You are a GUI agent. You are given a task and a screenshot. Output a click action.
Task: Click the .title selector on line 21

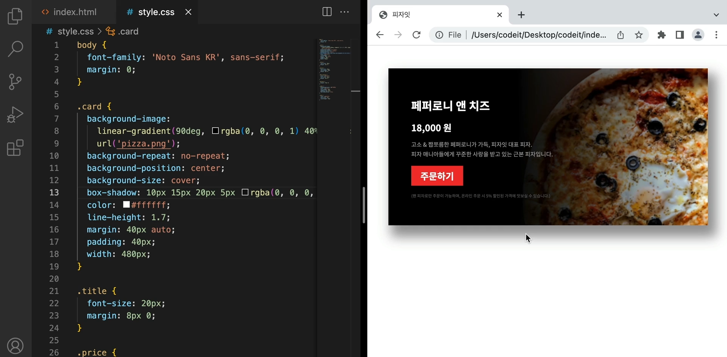[x=92, y=291]
